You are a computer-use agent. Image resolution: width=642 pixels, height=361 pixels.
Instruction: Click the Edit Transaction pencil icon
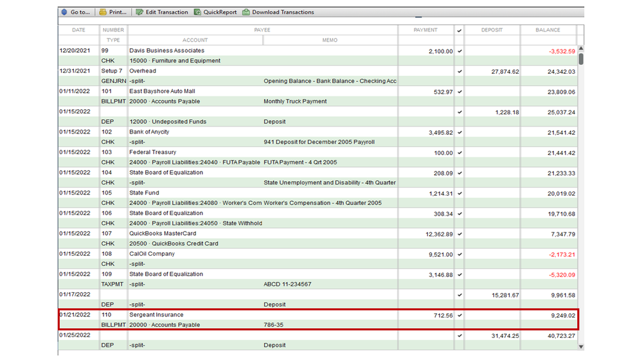click(x=139, y=12)
